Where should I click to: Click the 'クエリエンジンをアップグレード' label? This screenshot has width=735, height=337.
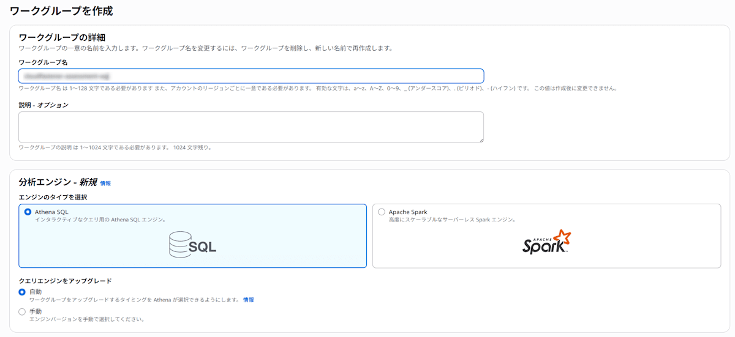[x=65, y=281]
